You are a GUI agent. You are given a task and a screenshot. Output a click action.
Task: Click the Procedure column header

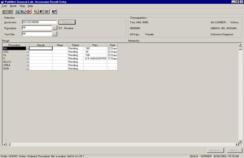tap(14, 45)
